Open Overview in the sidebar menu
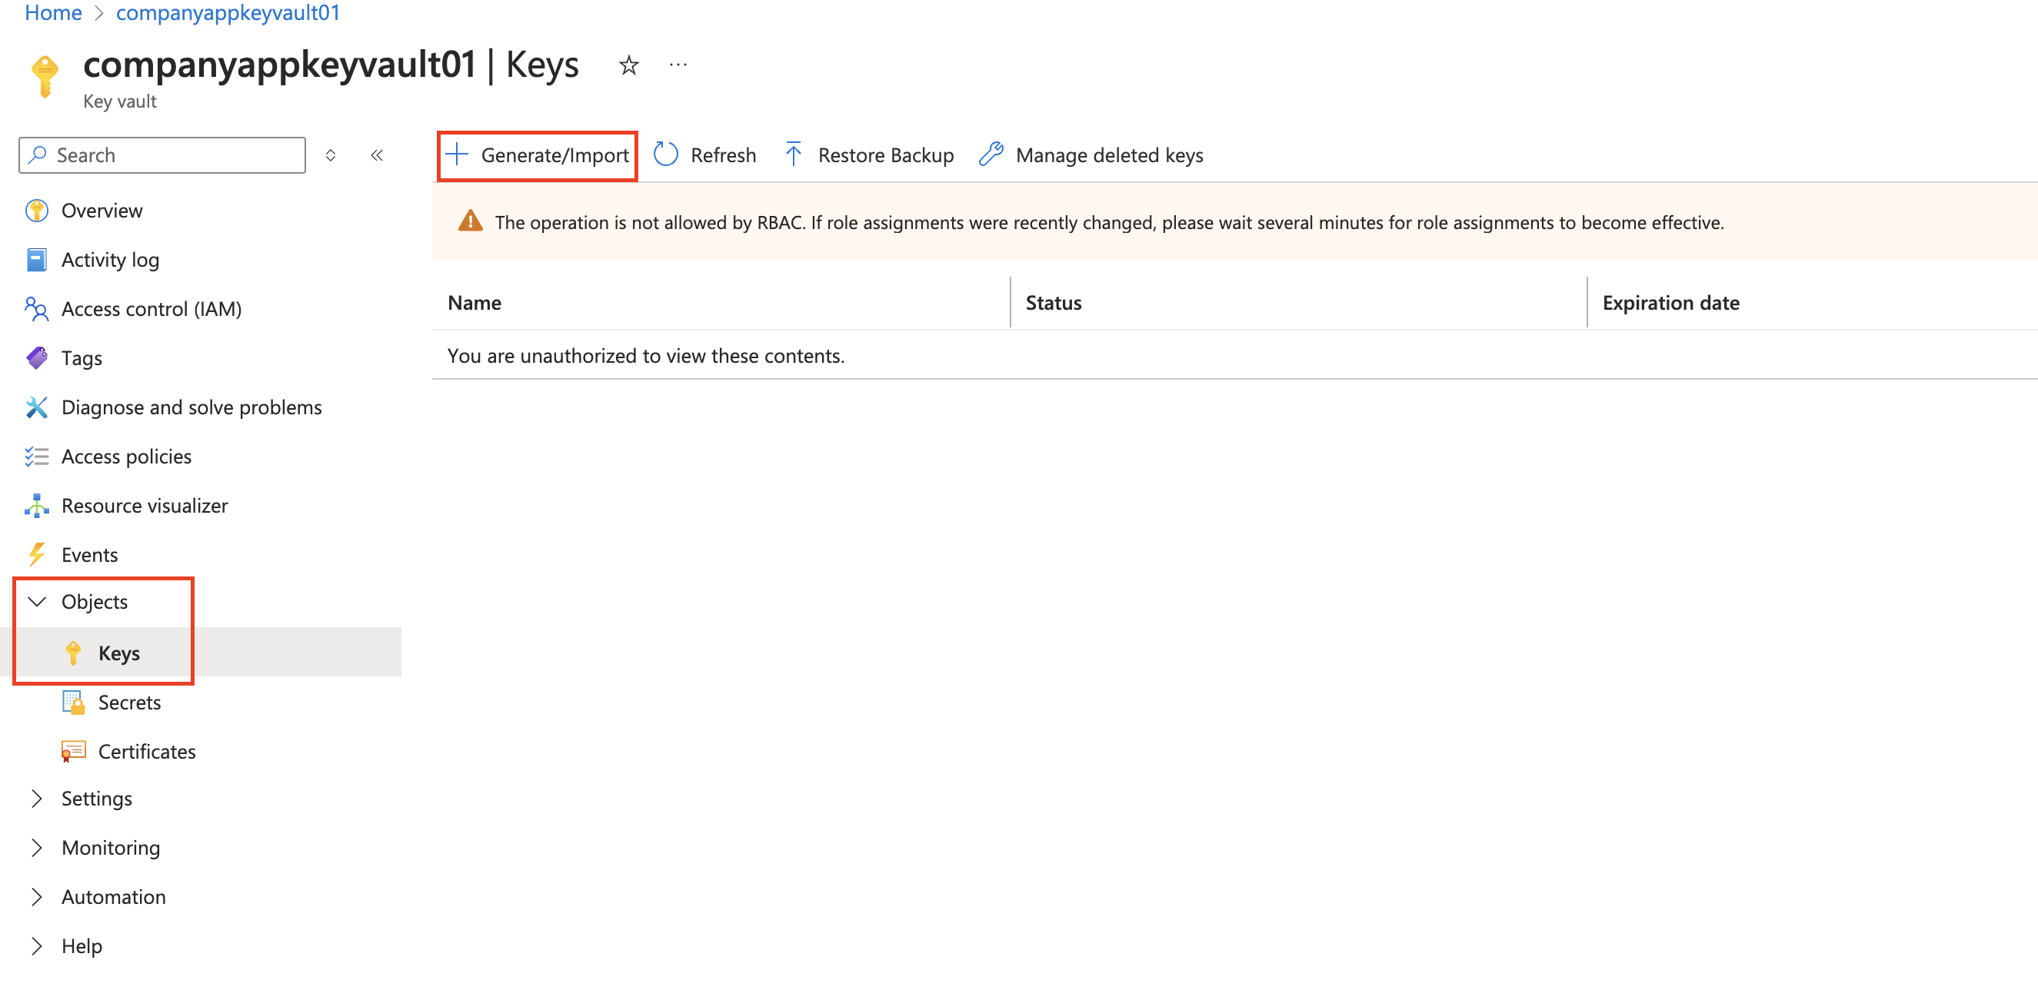Screen dimensions: 2038x990 pos(102,211)
